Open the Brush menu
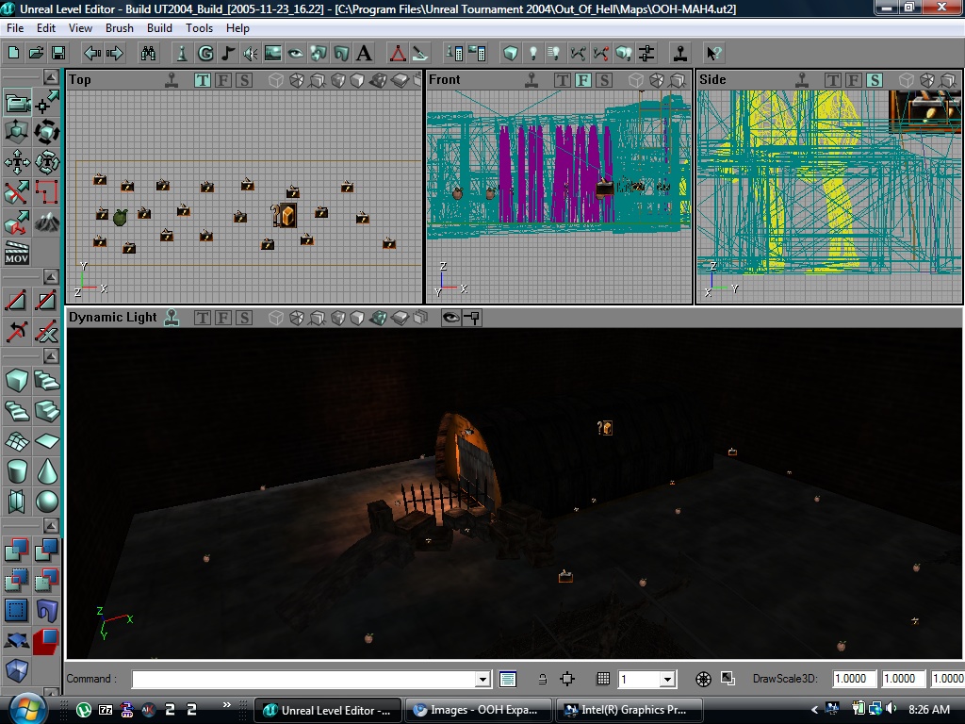The width and height of the screenshot is (965, 724). (x=120, y=28)
